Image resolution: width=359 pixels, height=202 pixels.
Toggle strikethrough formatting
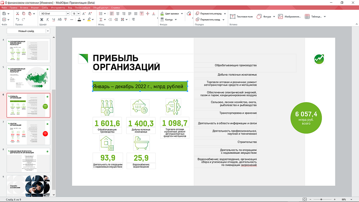click(x=66, y=20)
